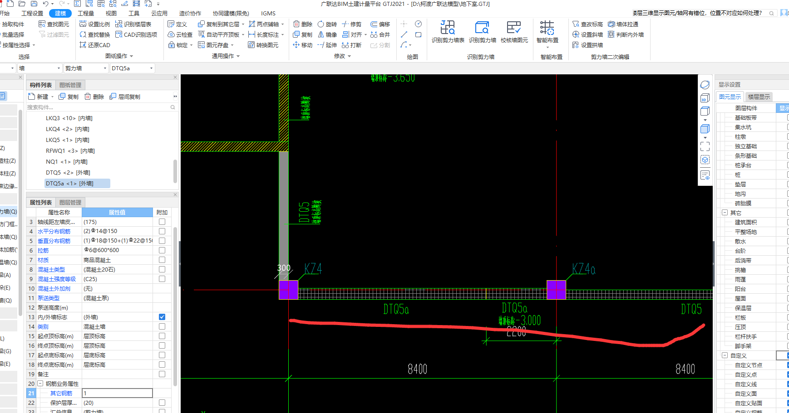Click the 设置比例 tool
The image size is (789, 413).
95,24
